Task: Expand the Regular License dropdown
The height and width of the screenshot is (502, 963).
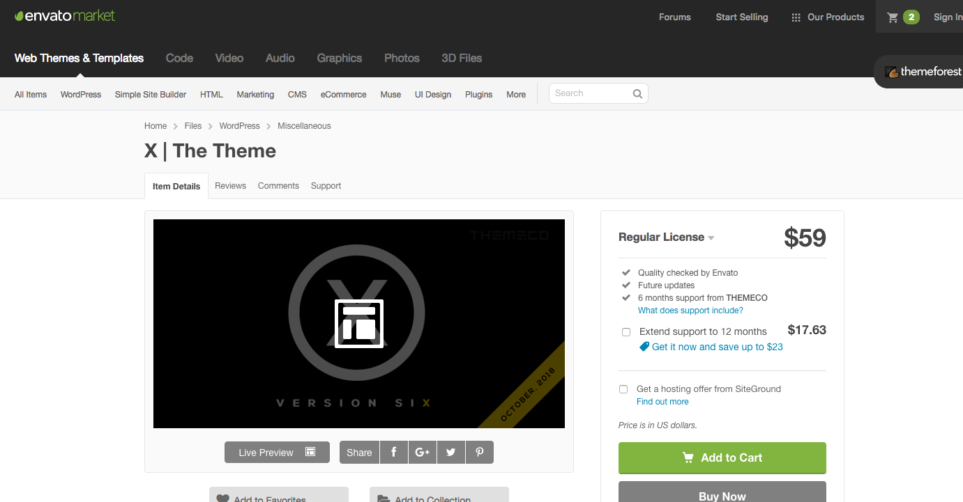Action: pos(667,237)
